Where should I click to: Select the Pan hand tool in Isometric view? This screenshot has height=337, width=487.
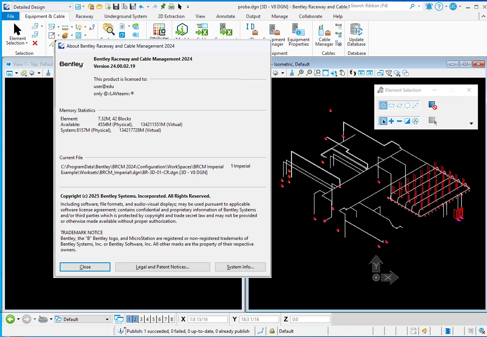[x=342, y=73]
